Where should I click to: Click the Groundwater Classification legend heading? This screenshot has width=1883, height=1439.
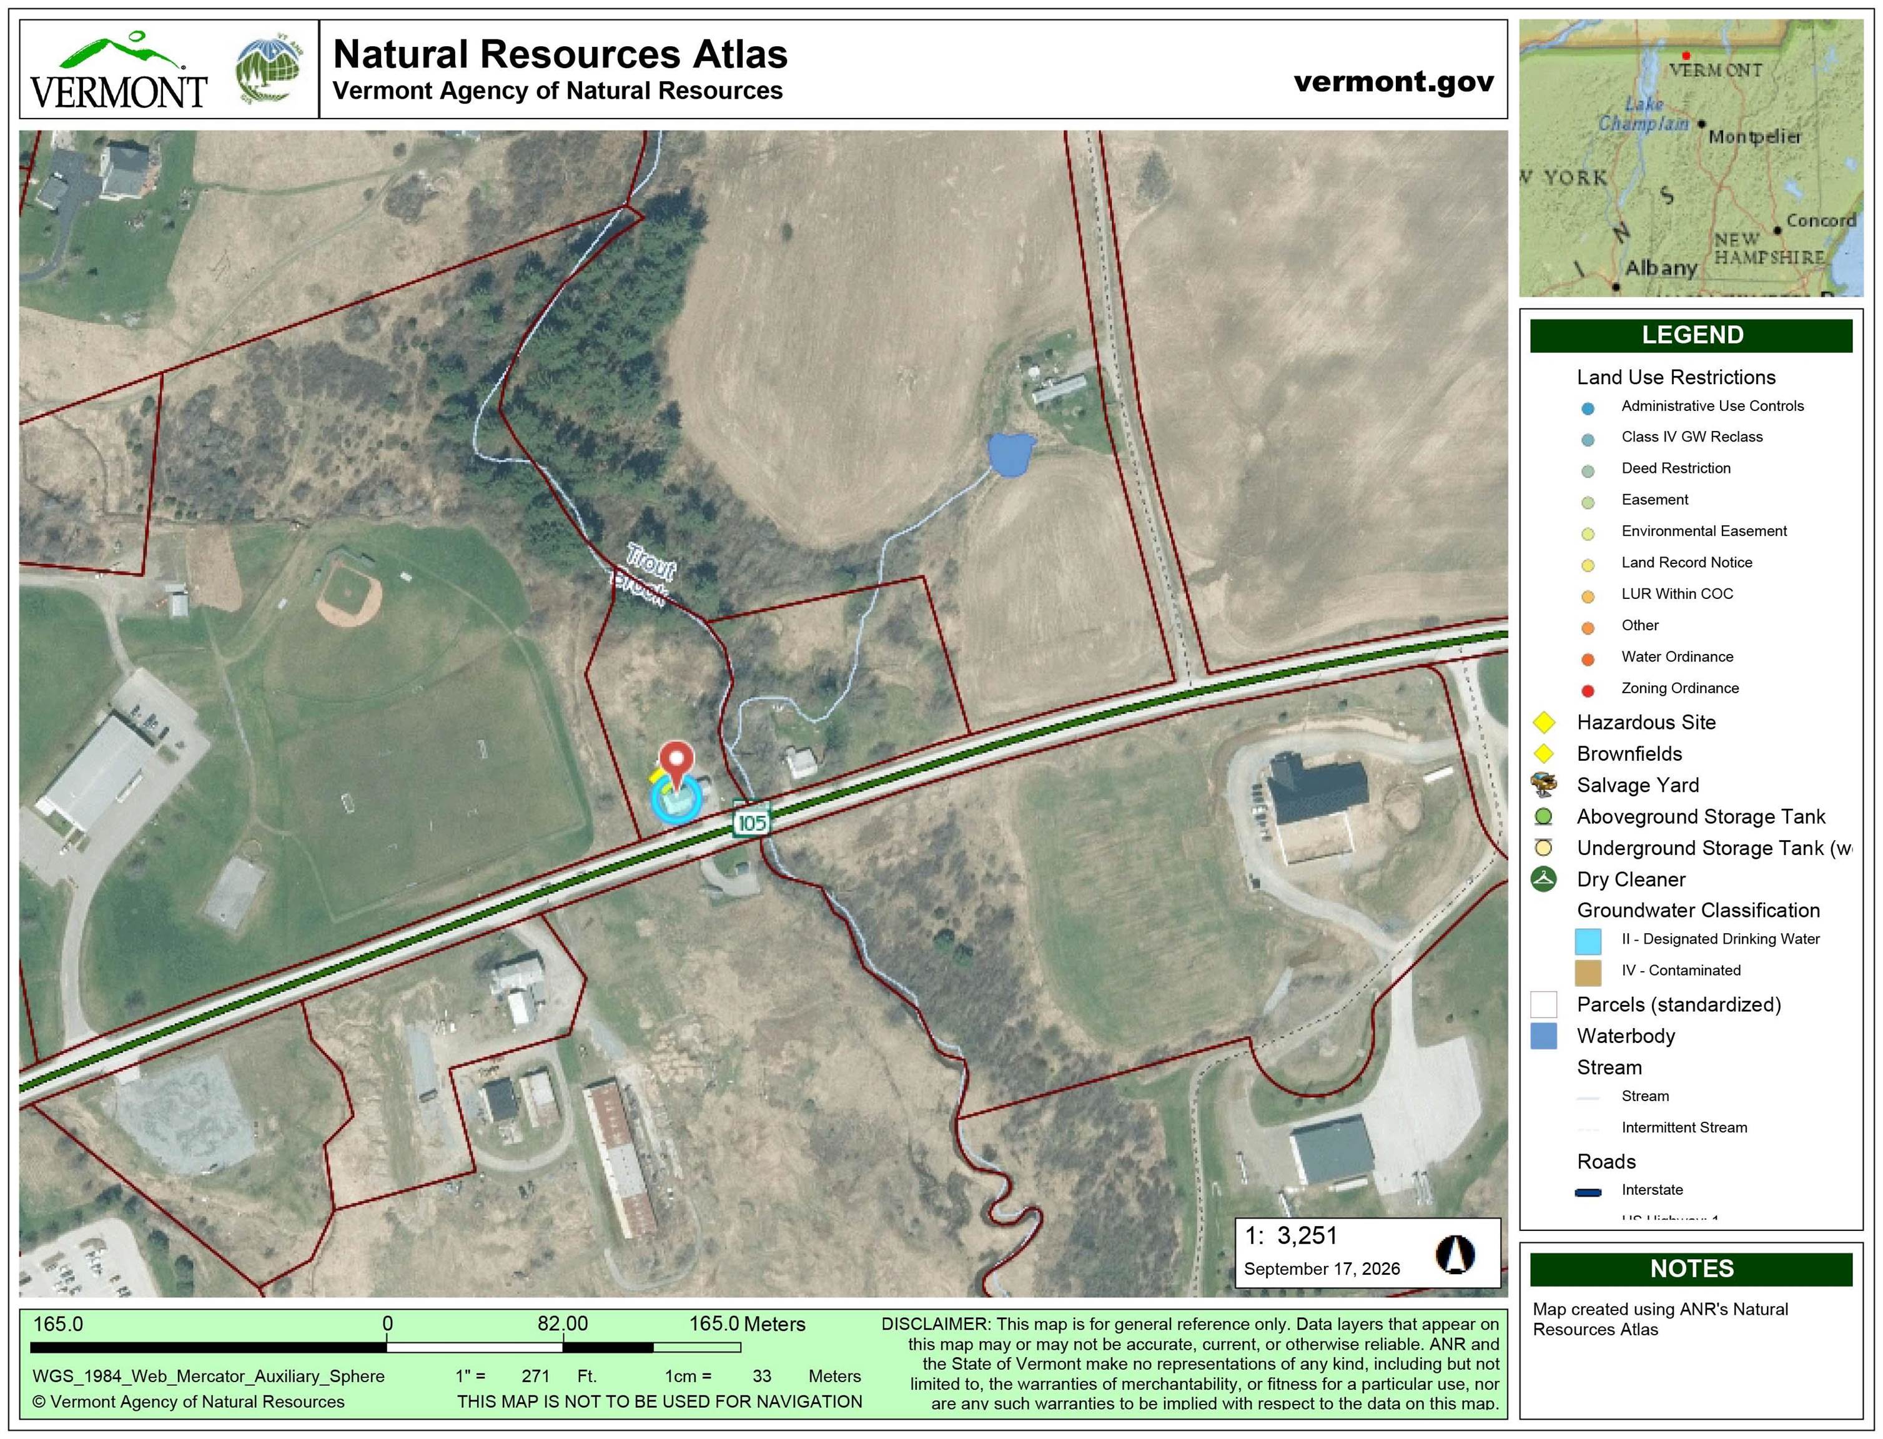click(x=1698, y=911)
